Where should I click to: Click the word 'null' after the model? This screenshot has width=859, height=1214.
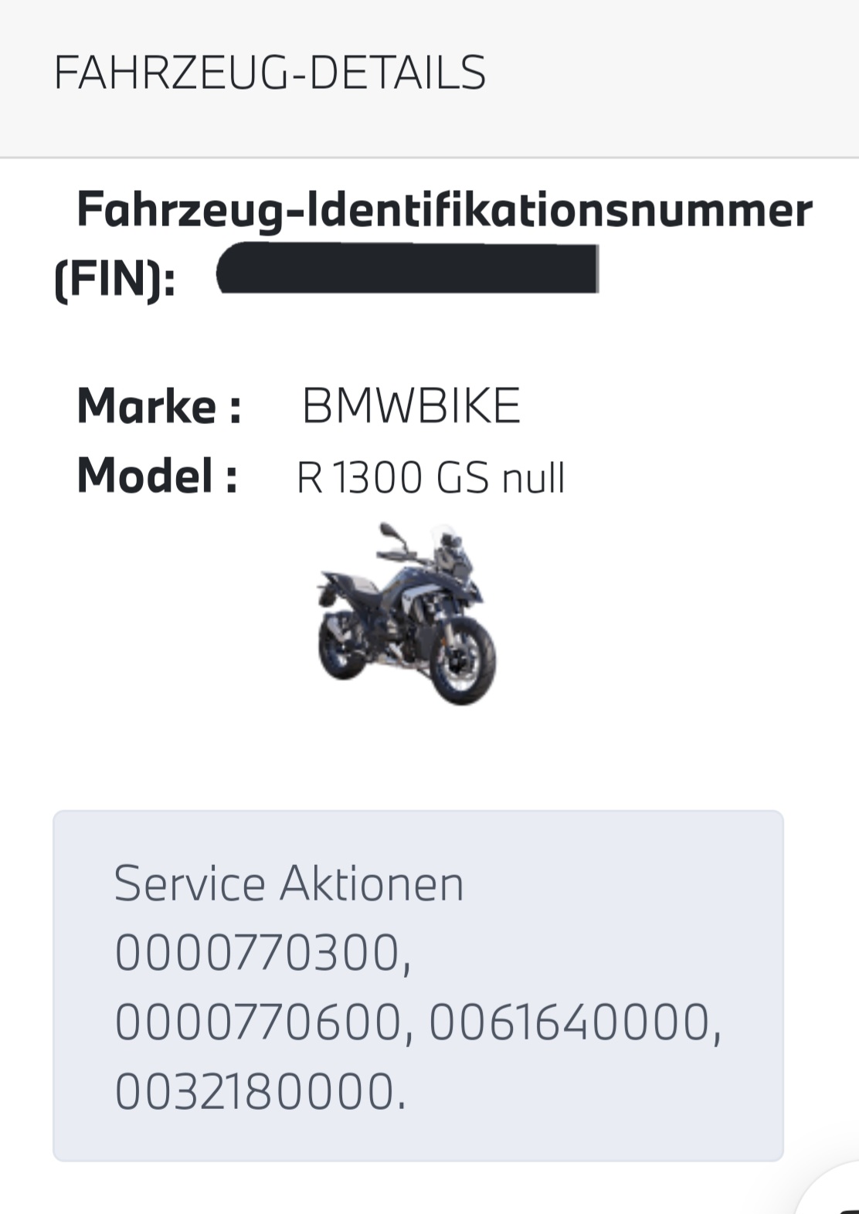(x=534, y=478)
